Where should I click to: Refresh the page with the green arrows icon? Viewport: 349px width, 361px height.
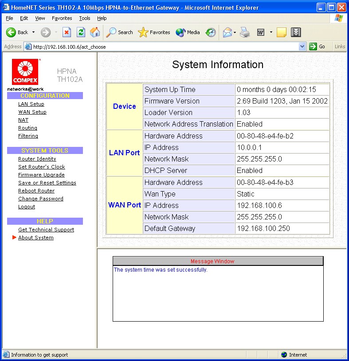pyautogui.click(x=81, y=32)
